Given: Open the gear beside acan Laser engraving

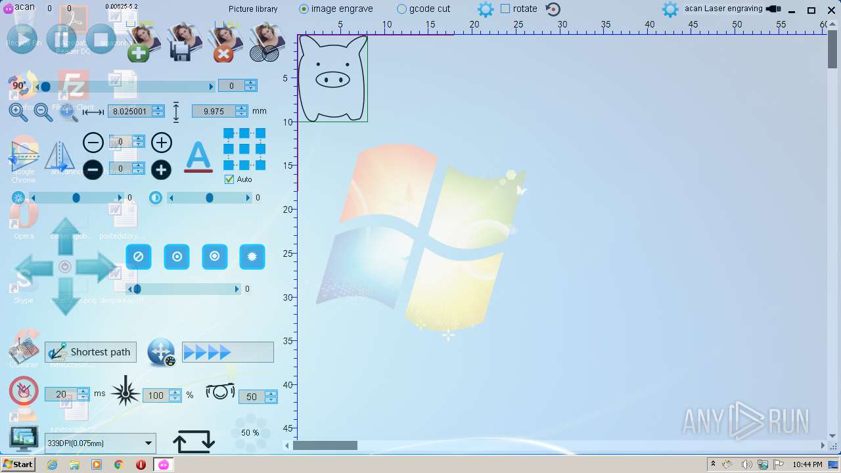Looking at the screenshot, I should point(670,9).
